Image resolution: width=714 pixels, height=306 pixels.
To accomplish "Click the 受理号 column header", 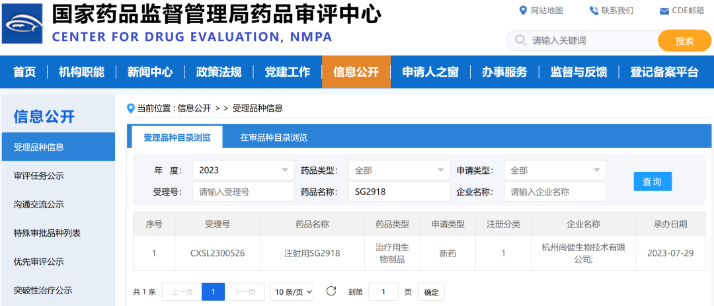I will coord(218,224).
